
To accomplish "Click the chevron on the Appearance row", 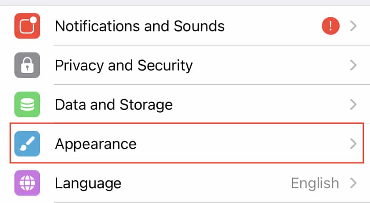I will point(353,144).
